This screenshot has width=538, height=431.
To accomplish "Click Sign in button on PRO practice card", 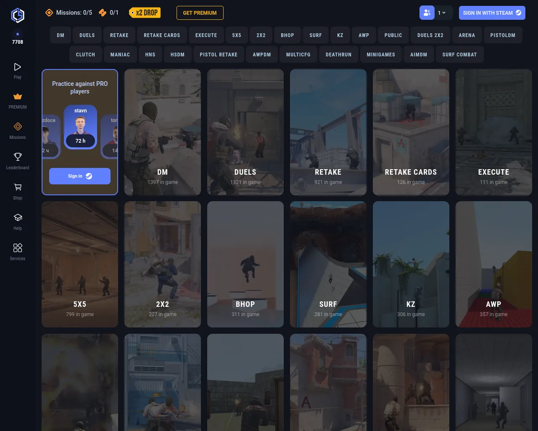I will tap(80, 176).
